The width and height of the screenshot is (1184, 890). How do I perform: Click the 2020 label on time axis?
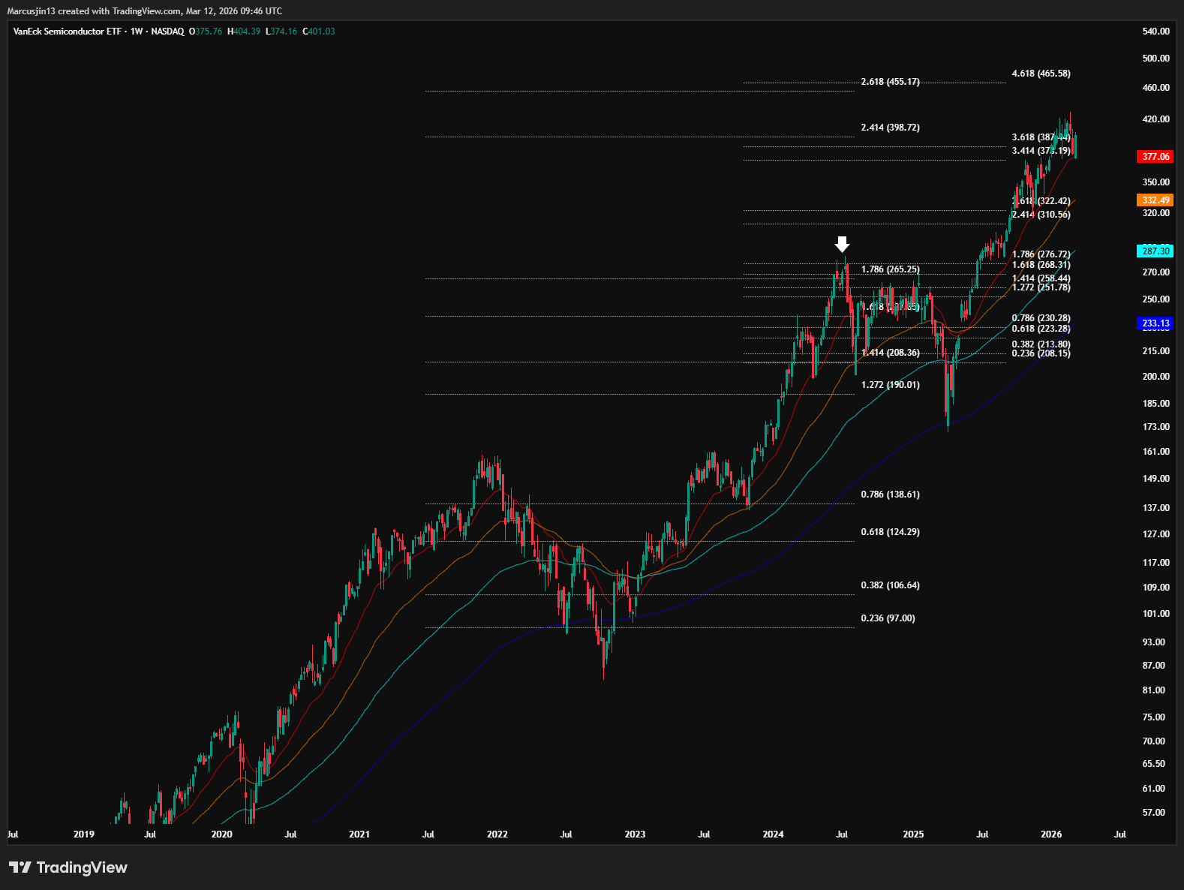[222, 834]
